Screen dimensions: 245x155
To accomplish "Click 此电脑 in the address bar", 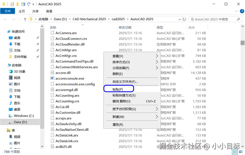I will (x=43, y=19).
